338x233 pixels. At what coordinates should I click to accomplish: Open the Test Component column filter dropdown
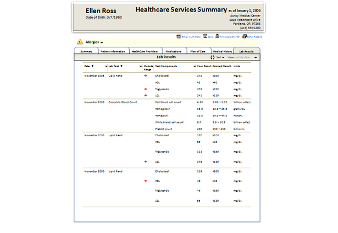(x=195, y=66)
